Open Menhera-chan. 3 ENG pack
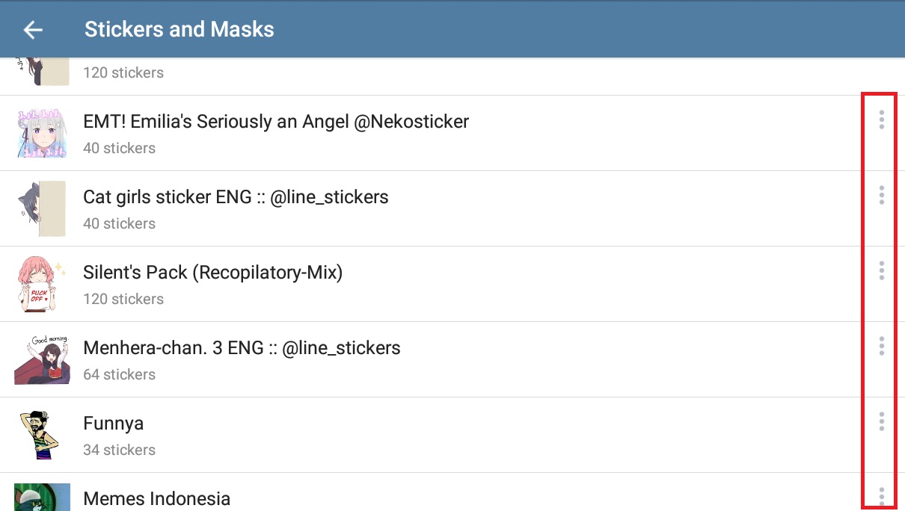The image size is (905, 511). (x=242, y=348)
